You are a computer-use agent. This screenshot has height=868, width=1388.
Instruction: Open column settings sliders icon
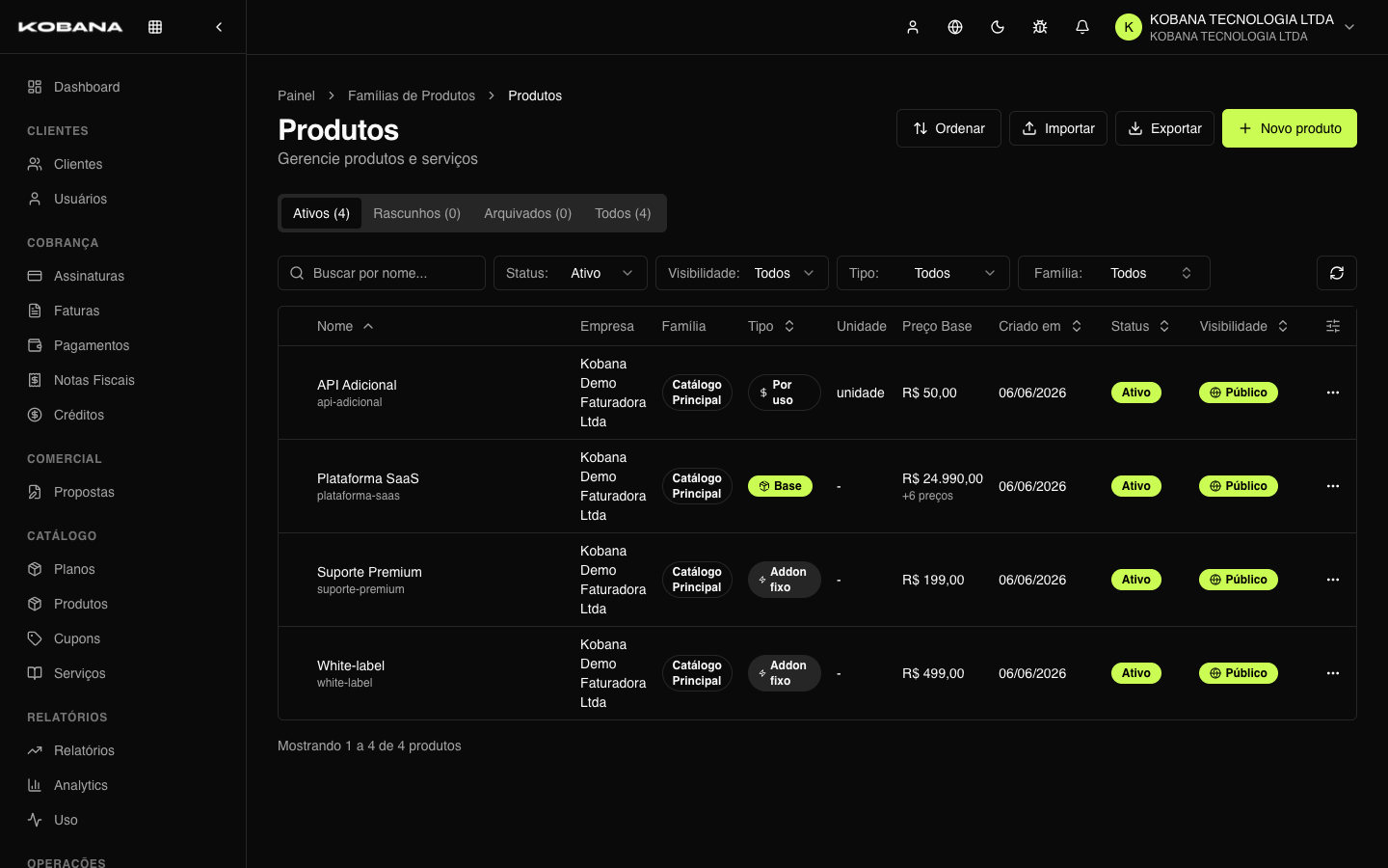(1333, 326)
